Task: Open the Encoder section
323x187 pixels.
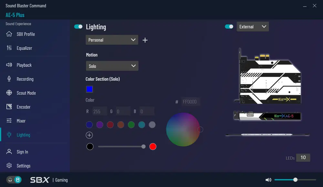Action: (x=24, y=107)
